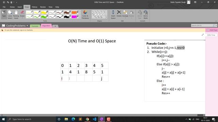
Task: Launch Microsoft Edge from taskbar
Action: coord(73,119)
